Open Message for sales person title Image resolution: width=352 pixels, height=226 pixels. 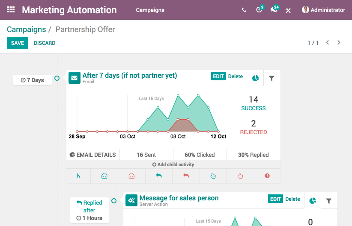(179, 198)
